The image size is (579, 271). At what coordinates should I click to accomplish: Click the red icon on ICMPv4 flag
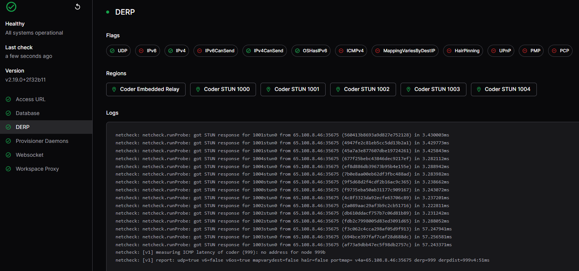341,51
